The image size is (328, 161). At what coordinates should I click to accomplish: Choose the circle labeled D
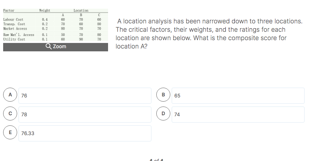163,114
